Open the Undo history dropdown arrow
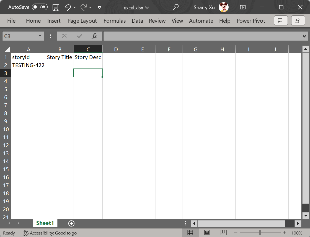 (74, 7)
